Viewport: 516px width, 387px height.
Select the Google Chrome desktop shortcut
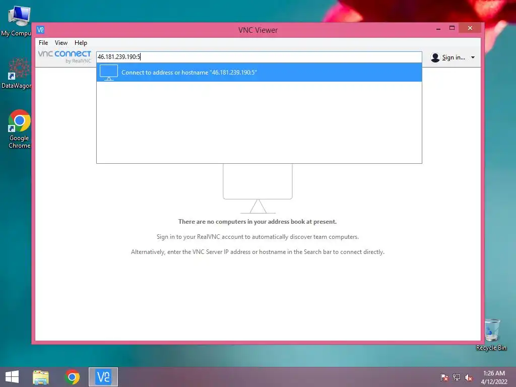click(x=19, y=129)
